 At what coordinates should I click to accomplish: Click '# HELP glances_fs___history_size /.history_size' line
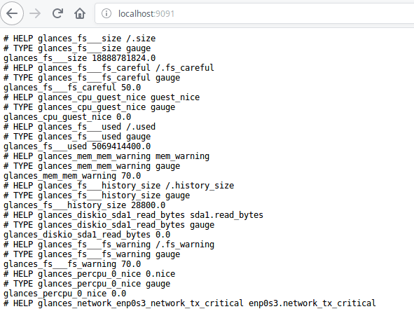tap(118, 186)
